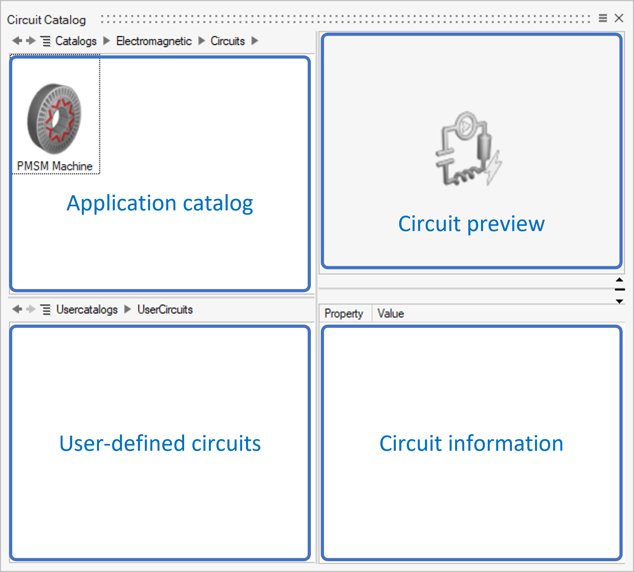This screenshot has height=572, width=634.
Task: Open the Usercatalogs tree list icon
Action: 46,310
